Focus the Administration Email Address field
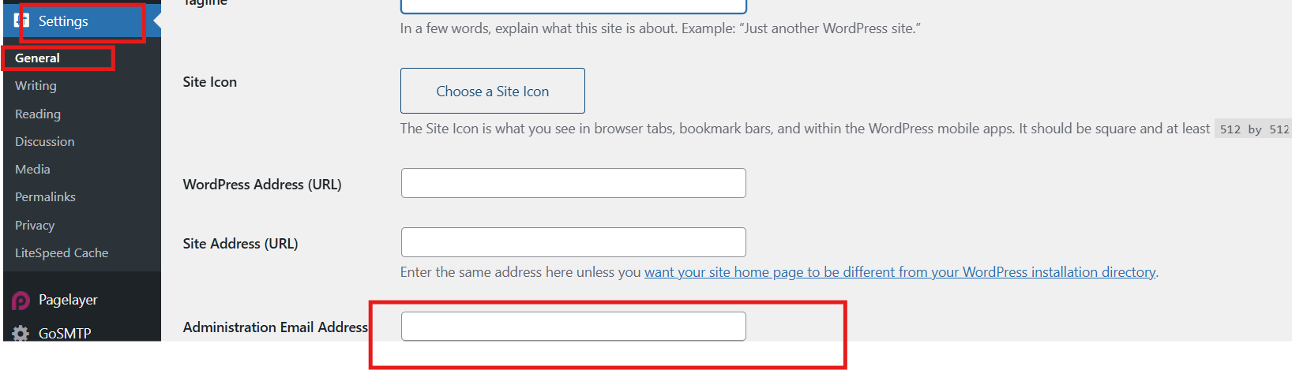Image resolution: width=1292 pixels, height=370 pixels. (573, 326)
